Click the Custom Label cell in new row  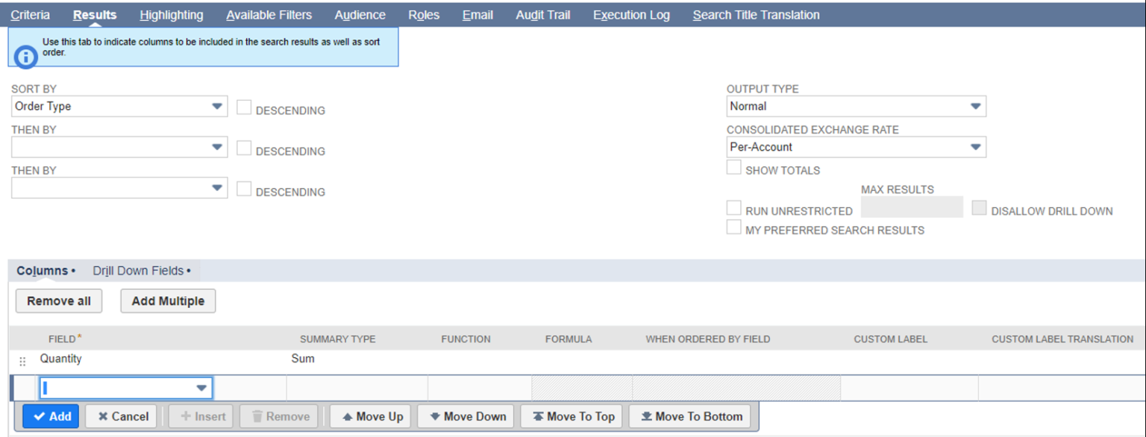pos(909,388)
